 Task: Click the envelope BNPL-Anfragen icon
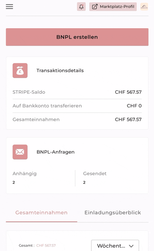coord(20,152)
